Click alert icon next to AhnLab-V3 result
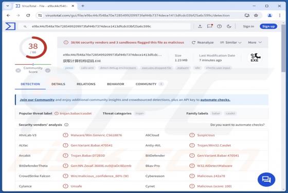 (65, 136)
